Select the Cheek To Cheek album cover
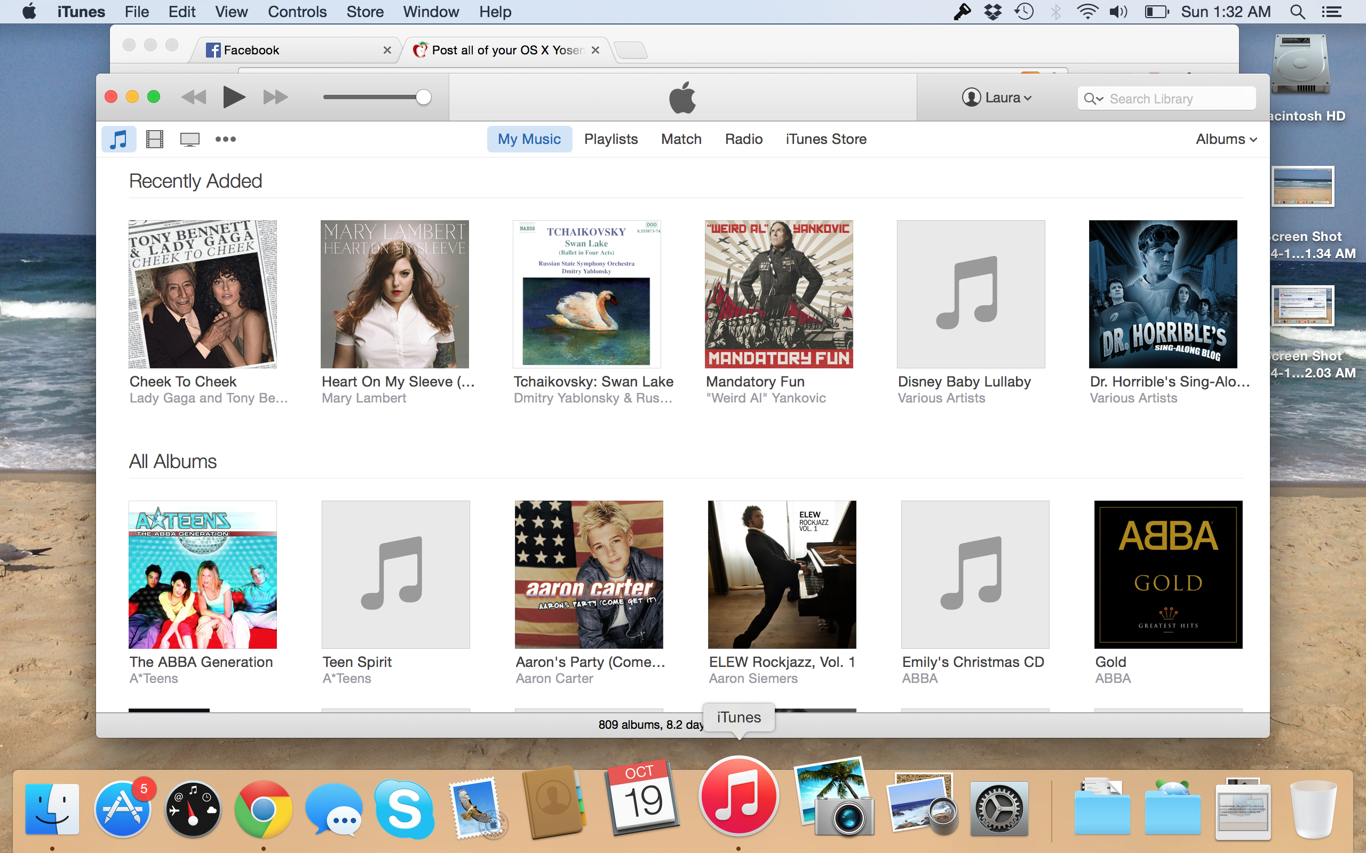Screen dimensions: 1366x853 pos(203,294)
